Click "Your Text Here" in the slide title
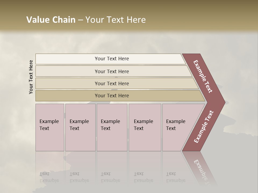The height and width of the screenshot is (193, 258). pyautogui.click(x=116, y=20)
